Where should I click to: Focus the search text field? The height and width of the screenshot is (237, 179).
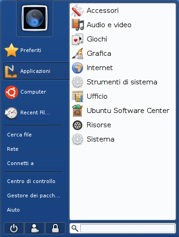click(127, 228)
